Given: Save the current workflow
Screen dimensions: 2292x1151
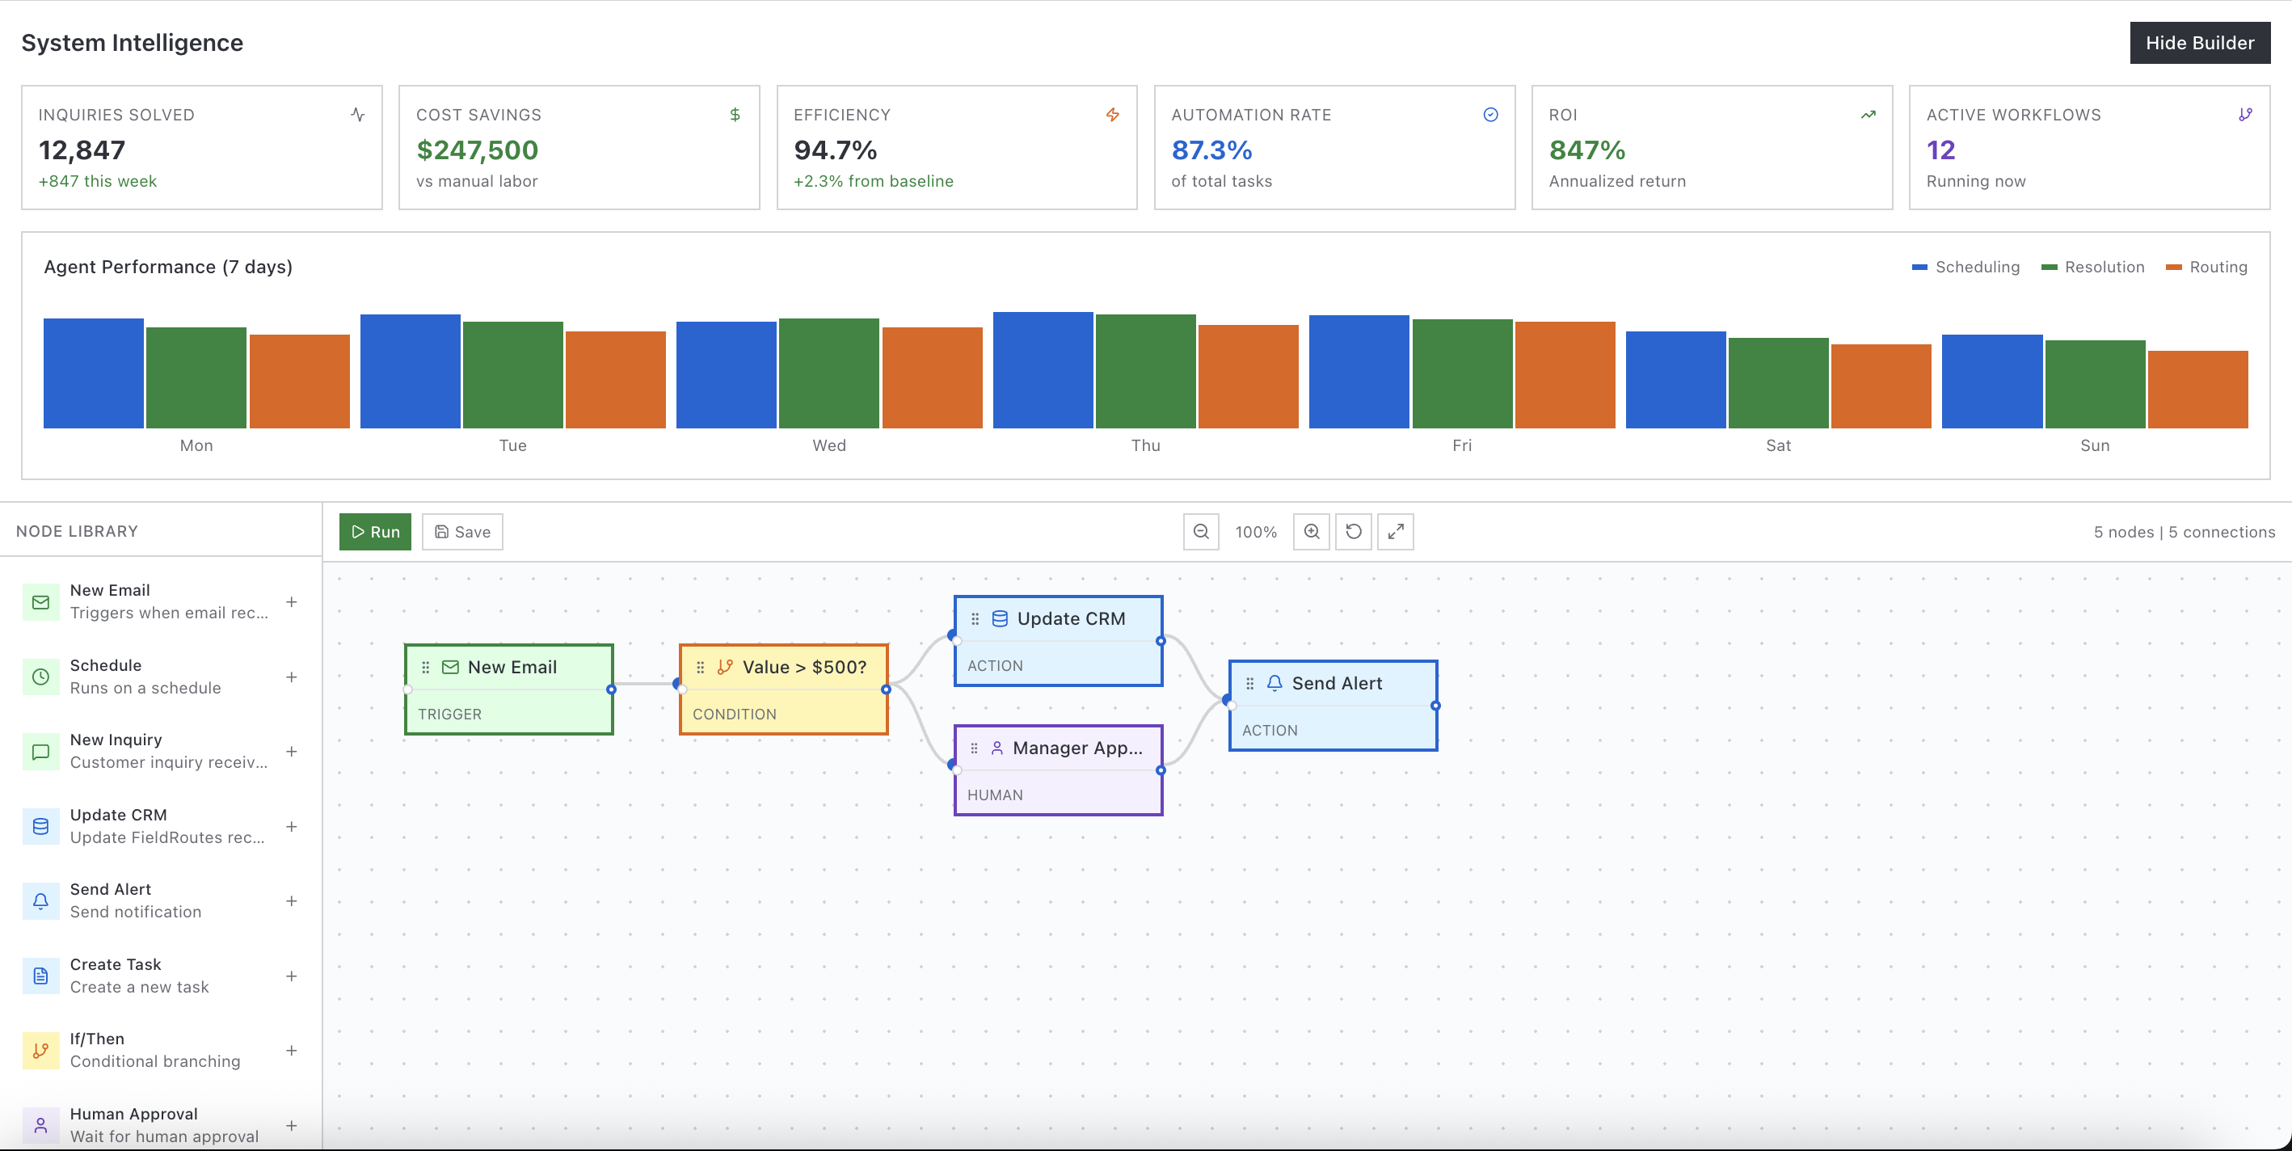Looking at the screenshot, I should coord(461,531).
